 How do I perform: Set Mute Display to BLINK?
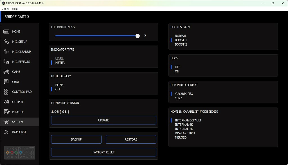(59, 85)
